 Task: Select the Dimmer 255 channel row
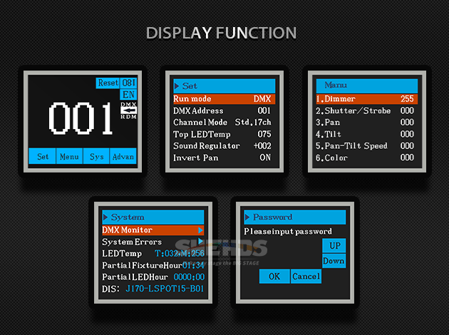(x=366, y=99)
